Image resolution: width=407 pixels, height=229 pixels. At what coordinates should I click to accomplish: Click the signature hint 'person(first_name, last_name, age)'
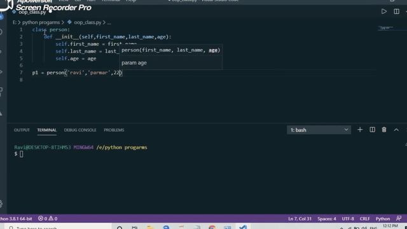171,50
